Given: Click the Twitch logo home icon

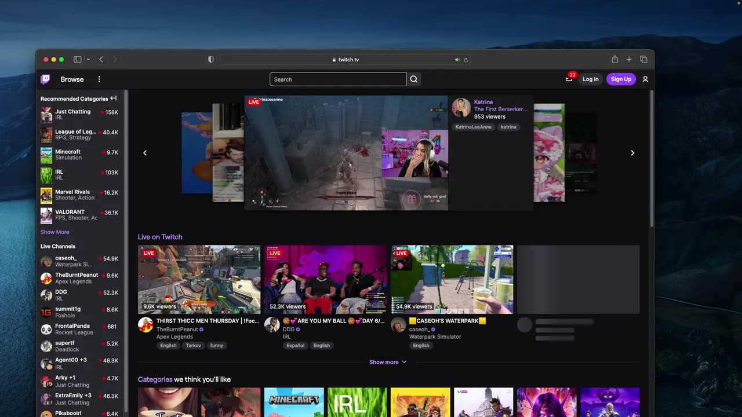Looking at the screenshot, I should point(45,79).
